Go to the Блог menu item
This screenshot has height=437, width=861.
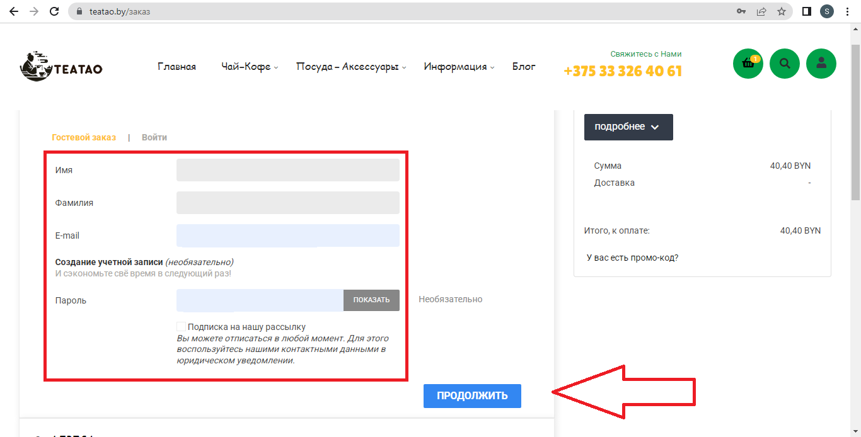(524, 67)
